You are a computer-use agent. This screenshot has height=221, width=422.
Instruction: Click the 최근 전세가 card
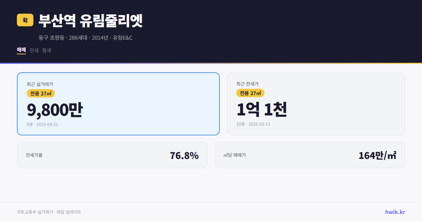coord(316,103)
